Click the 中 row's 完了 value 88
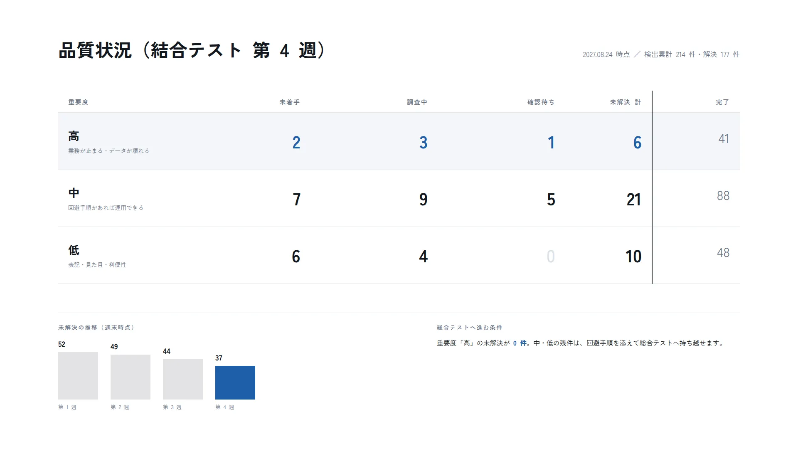This screenshot has width=798, height=449. click(x=723, y=195)
